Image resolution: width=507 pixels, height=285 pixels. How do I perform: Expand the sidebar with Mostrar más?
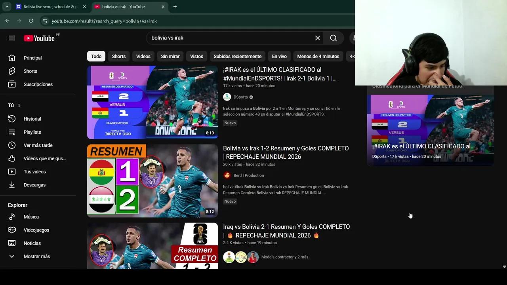pyautogui.click(x=37, y=256)
